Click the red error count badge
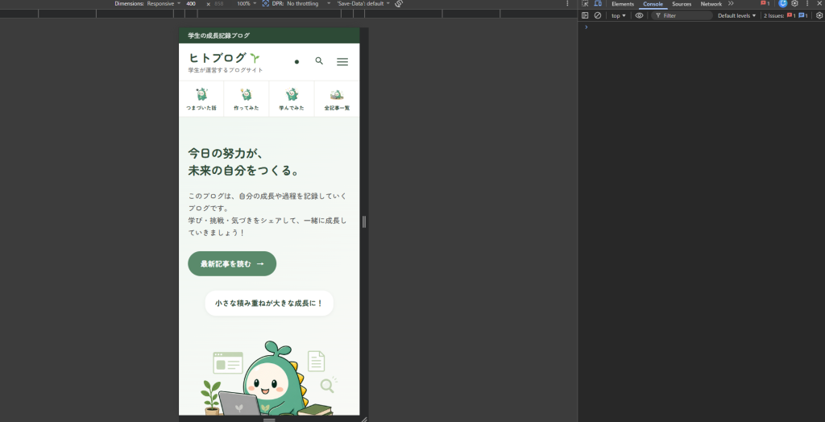 click(x=765, y=4)
